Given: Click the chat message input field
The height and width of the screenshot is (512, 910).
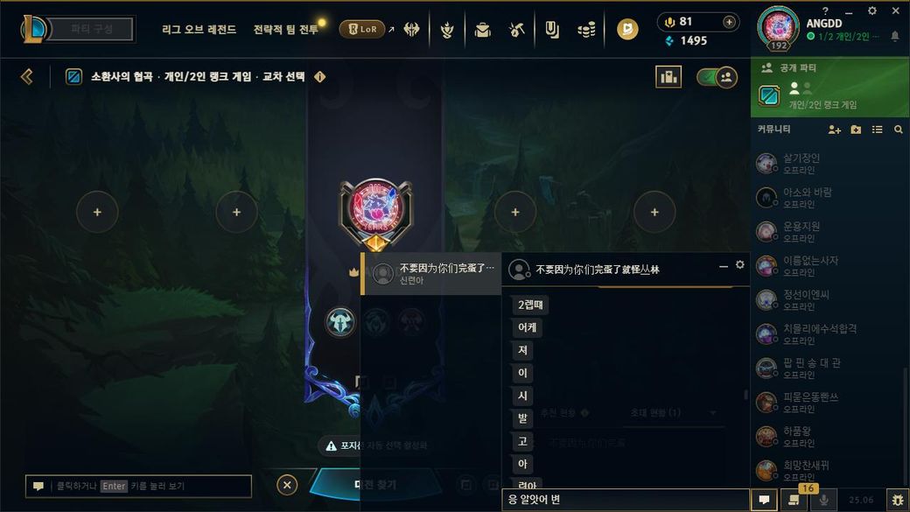Looking at the screenshot, I should tap(626, 500).
